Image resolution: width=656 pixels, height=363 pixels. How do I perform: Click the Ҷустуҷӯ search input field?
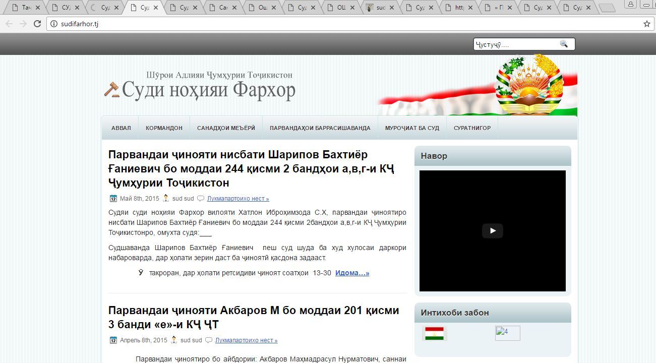[x=514, y=44]
